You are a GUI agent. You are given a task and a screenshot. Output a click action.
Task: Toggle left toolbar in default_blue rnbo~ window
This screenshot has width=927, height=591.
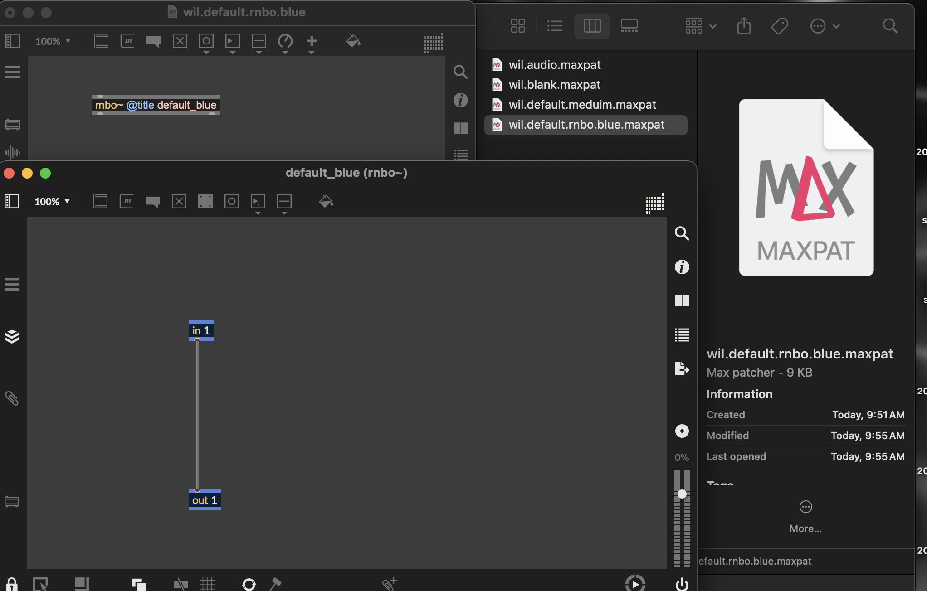click(x=12, y=201)
